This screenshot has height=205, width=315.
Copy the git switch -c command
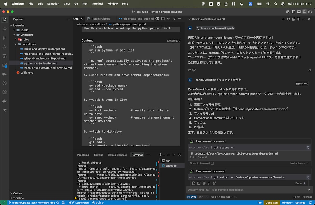(x=308, y=177)
